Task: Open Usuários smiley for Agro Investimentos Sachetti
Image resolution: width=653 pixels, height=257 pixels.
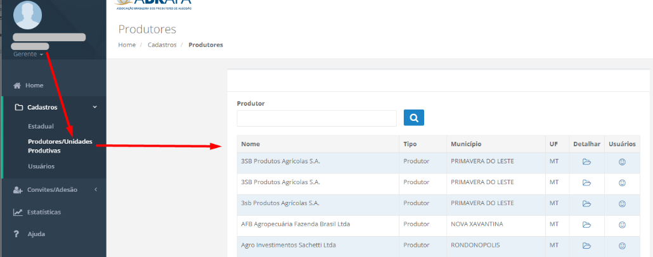Action: (x=622, y=246)
